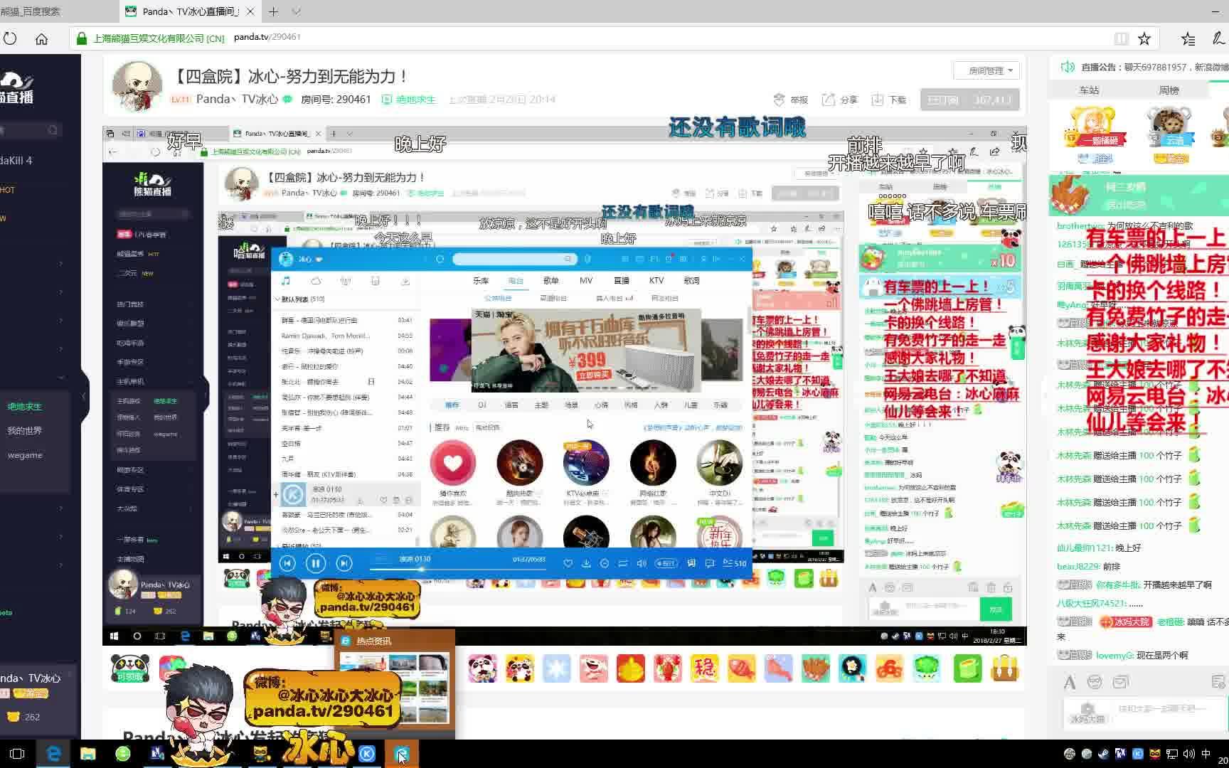Open the Kugou 510 playlist queue

[735, 563]
